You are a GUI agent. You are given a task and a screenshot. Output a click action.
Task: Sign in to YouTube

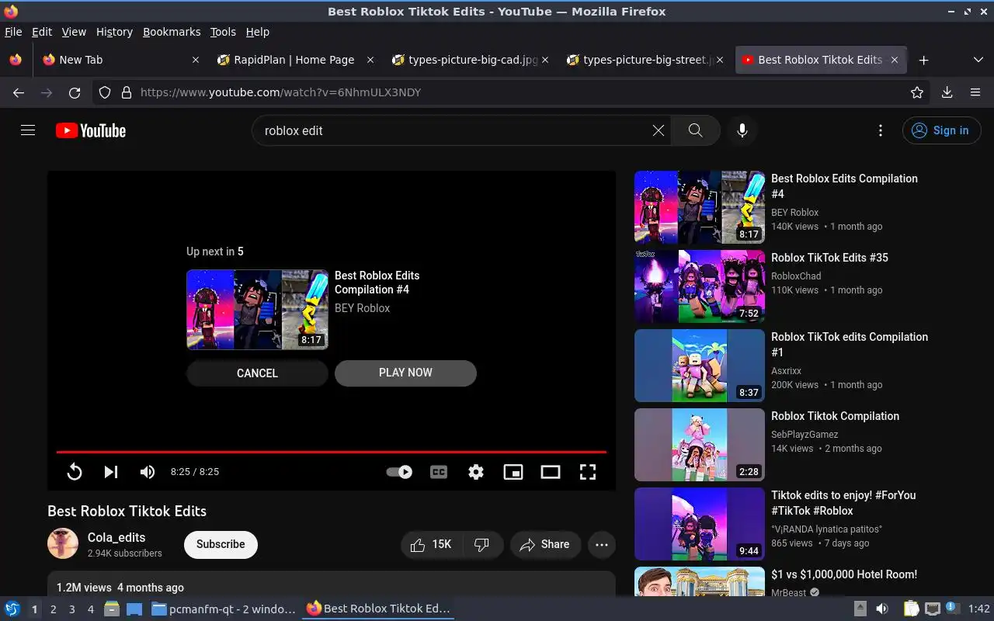pos(941,130)
